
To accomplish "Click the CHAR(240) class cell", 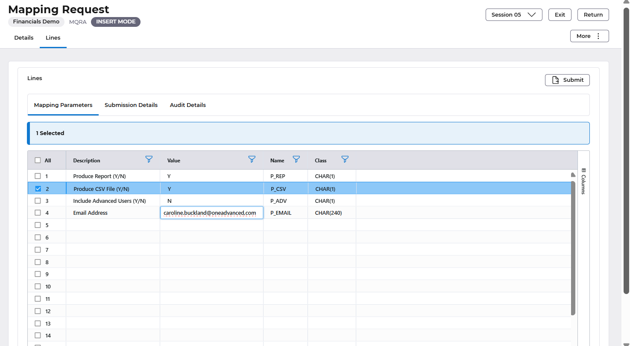I will (x=332, y=213).
